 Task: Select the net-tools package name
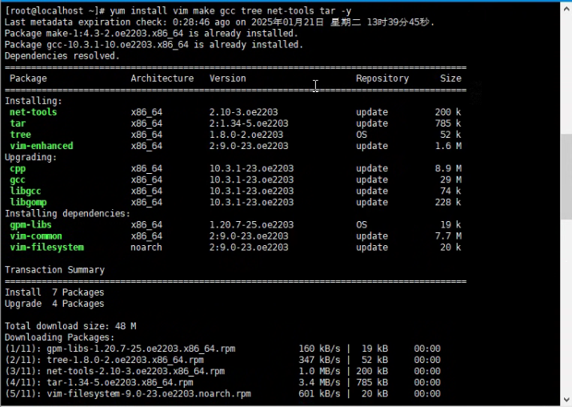click(x=33, y=112)
